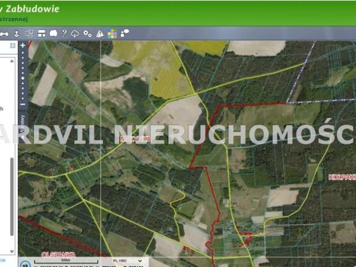Viewport: 356px width, 267px height.
Task: Open the overlapping windows tool icon
Action: click(29, 33)
